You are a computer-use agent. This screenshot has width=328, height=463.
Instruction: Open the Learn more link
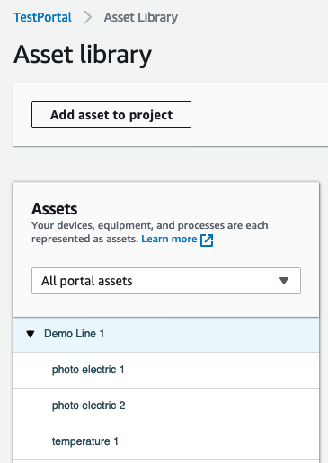169,239
